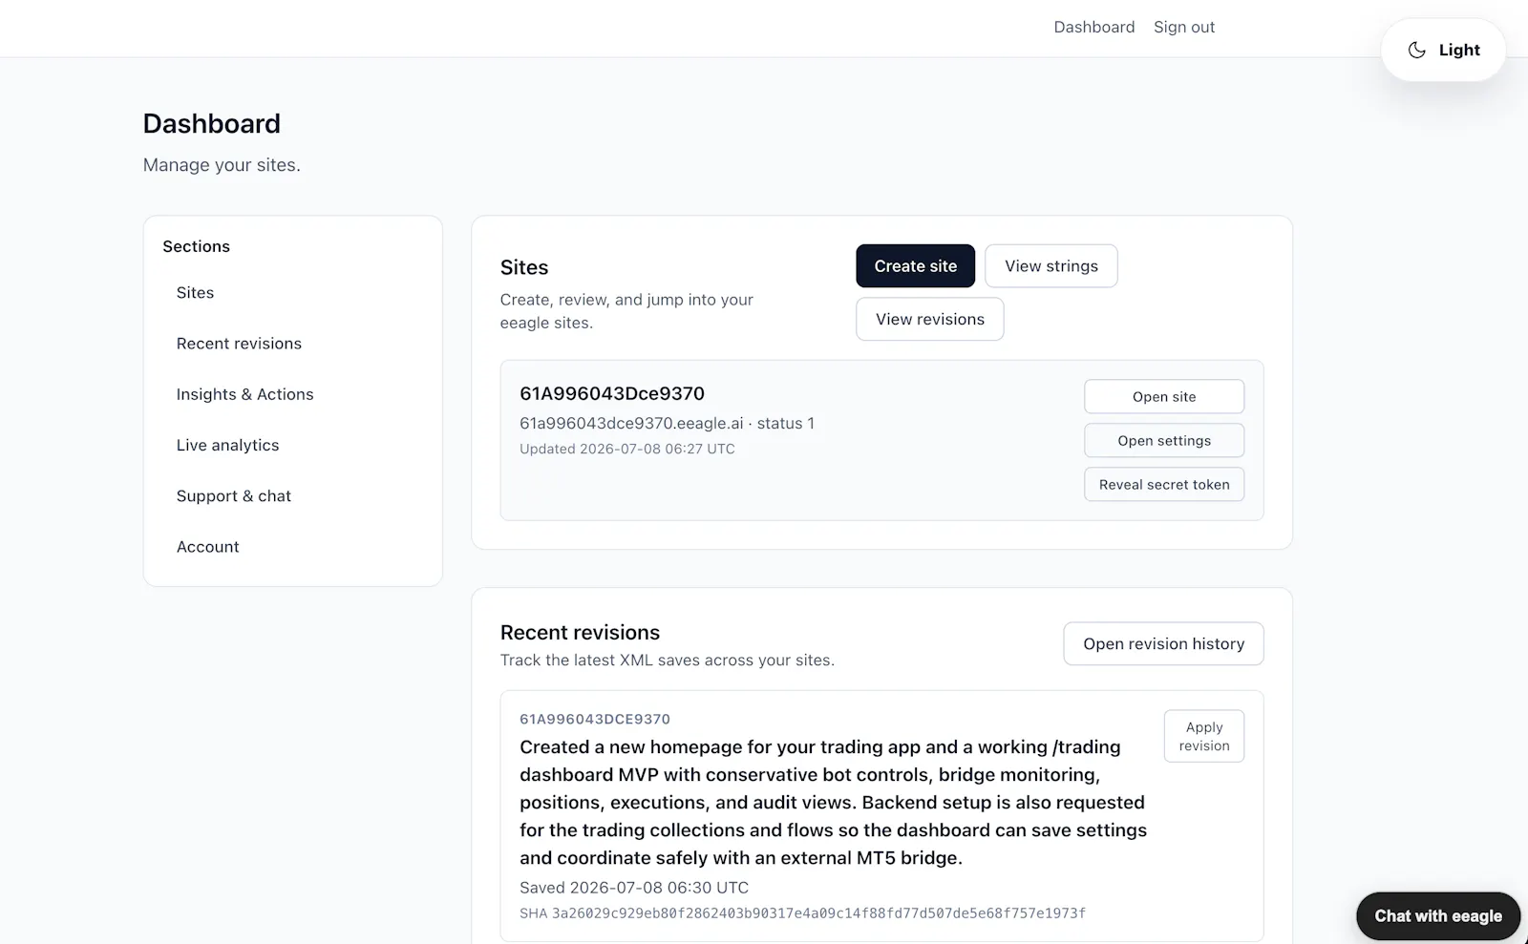1528x944 pixels.
Task: Click the Updated 2026-07-08 06:27 UTC text
Action: (627, 449)
